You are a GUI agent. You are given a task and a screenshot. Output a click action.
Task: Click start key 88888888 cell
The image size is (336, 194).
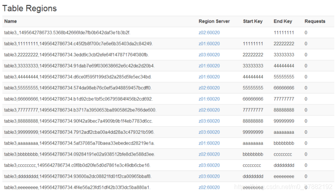(x=253, y=121)
